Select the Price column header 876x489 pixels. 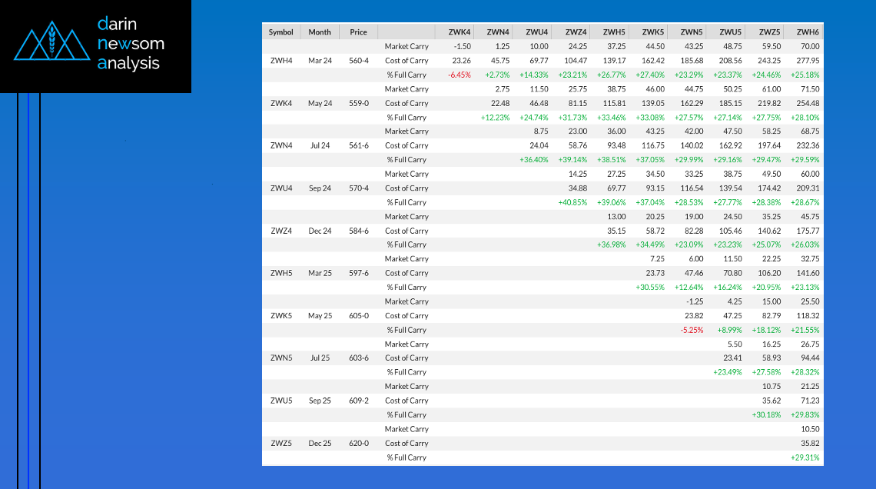[x=358, y=32]
